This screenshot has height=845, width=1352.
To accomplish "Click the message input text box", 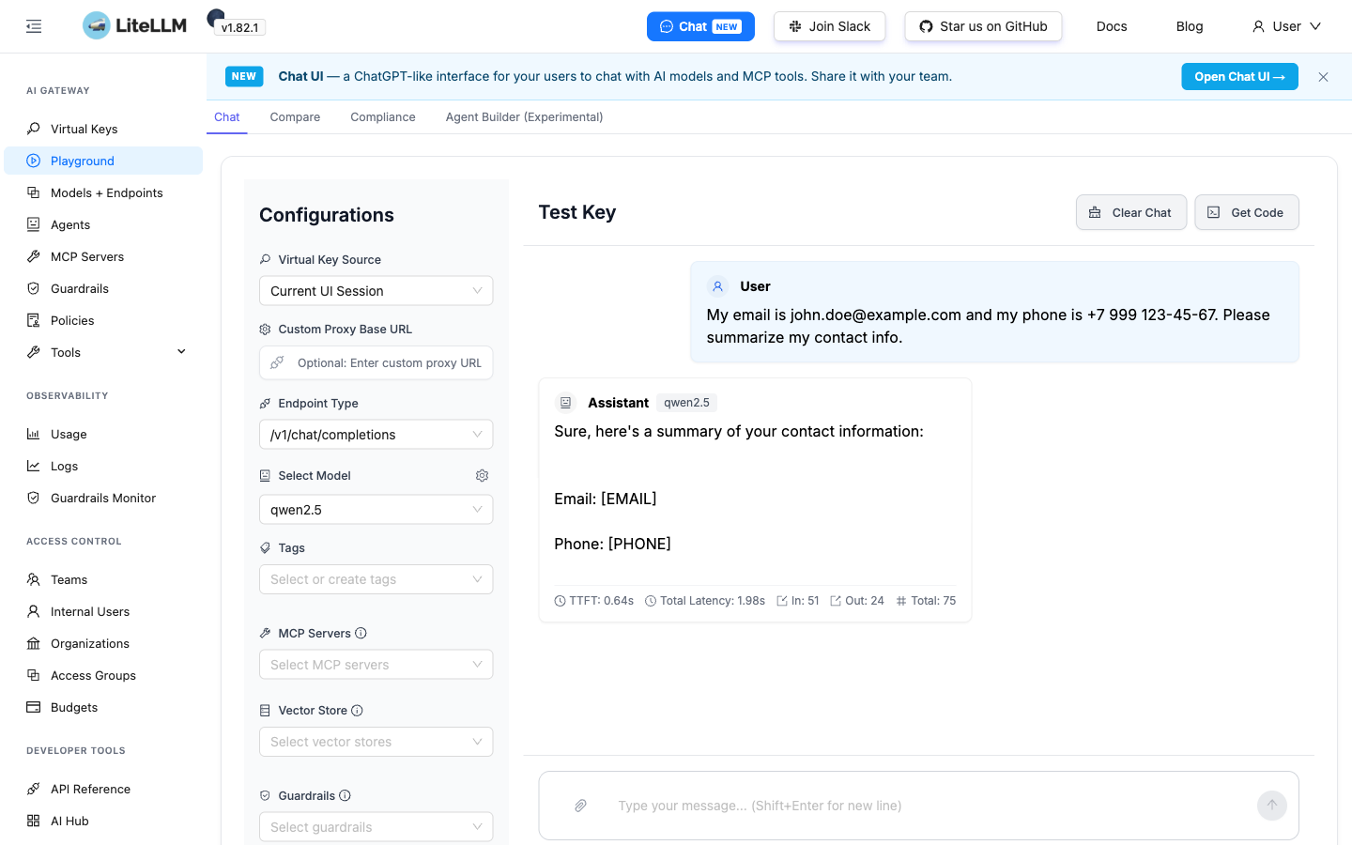I will pos(918,806).
